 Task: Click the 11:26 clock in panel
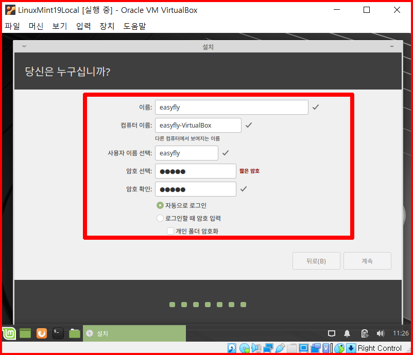[x=401, y=333]
